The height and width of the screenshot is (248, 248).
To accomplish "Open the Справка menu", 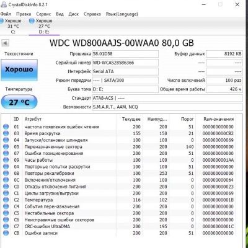I will coord(92,14).
